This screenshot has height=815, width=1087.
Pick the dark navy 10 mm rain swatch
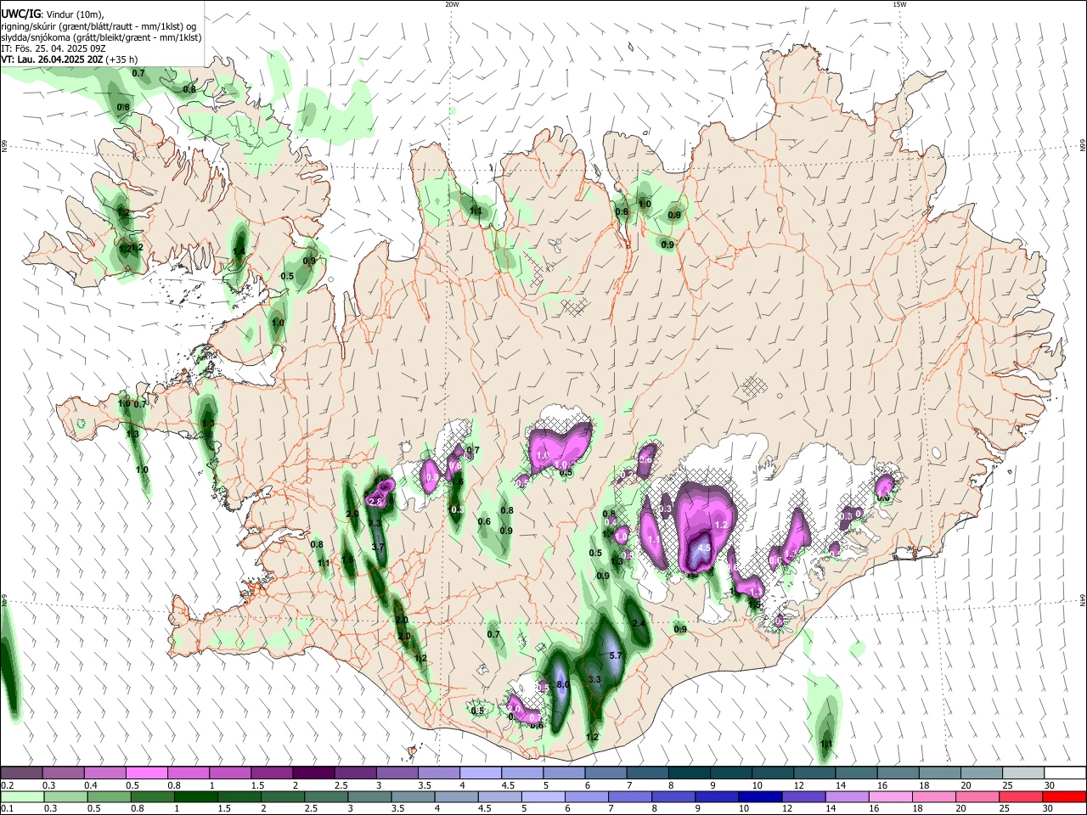pyautogui.click(x=758, y=797)
